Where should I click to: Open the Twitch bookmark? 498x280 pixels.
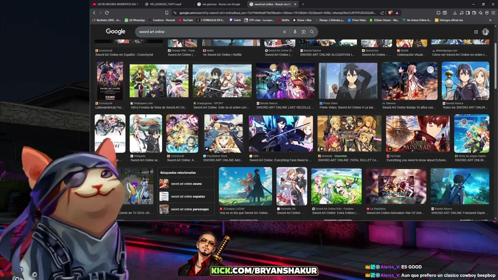tap(235, 20)
